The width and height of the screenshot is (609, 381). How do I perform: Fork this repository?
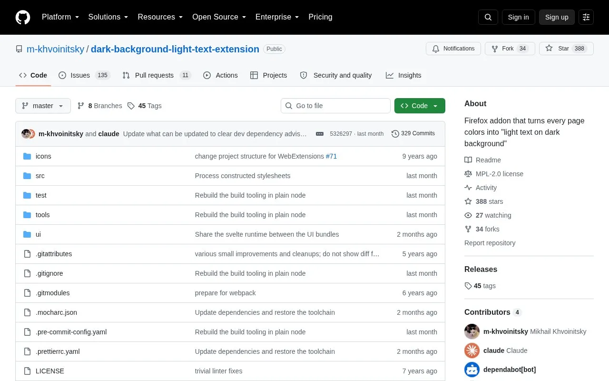pyautogui.click(x=510, y=49)
